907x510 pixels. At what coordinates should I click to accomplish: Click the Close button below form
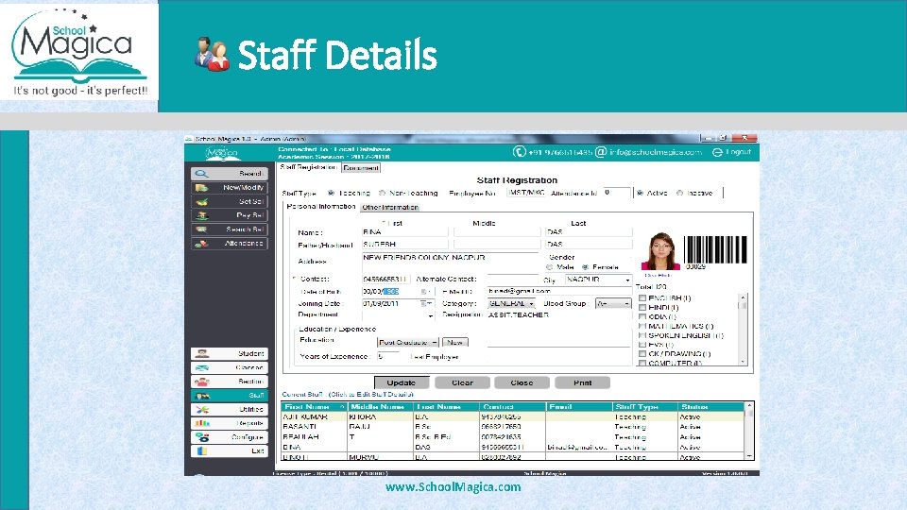(x=522, y=382)
